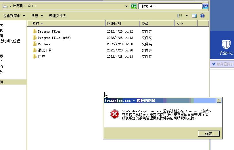
Task: Open the 包含到库中 dropdown menu
Action: click(14, 16)
